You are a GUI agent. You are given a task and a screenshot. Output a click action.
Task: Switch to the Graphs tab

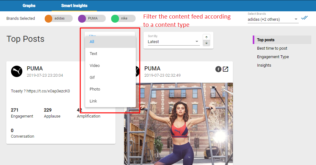29,6
